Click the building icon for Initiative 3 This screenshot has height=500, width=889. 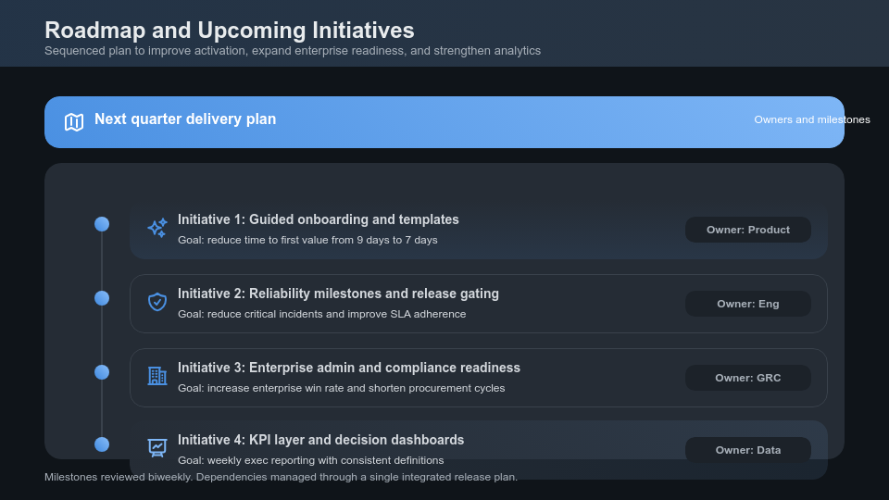(x=157, y=376)
